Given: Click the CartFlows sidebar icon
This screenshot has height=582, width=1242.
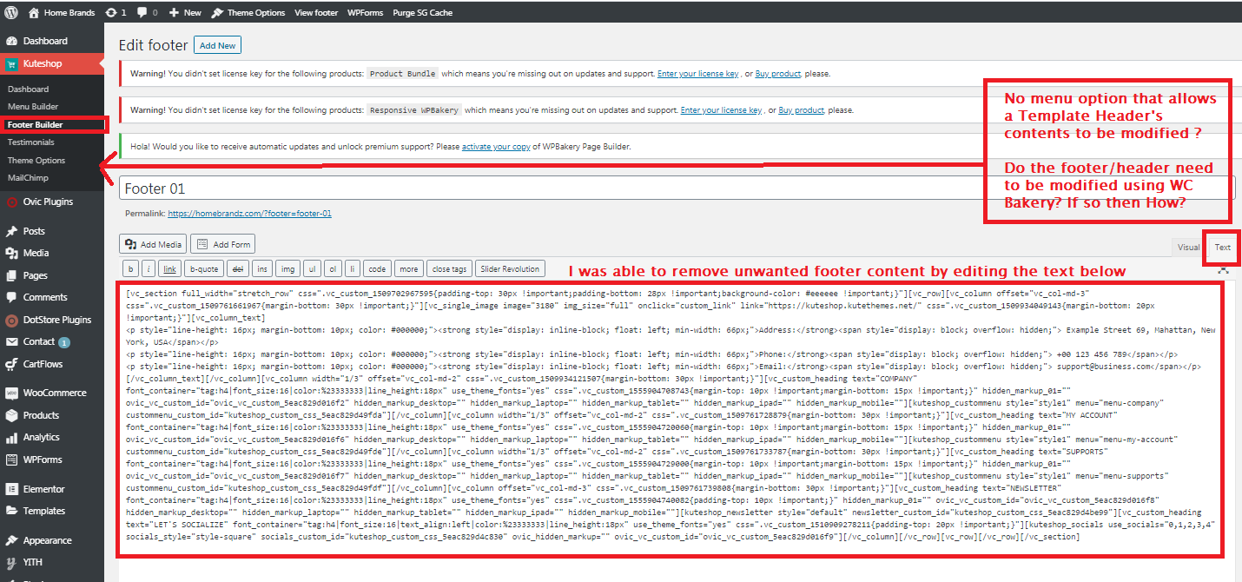Looking at the screenshot, I should pyautogui.click(x=11, y=364).
